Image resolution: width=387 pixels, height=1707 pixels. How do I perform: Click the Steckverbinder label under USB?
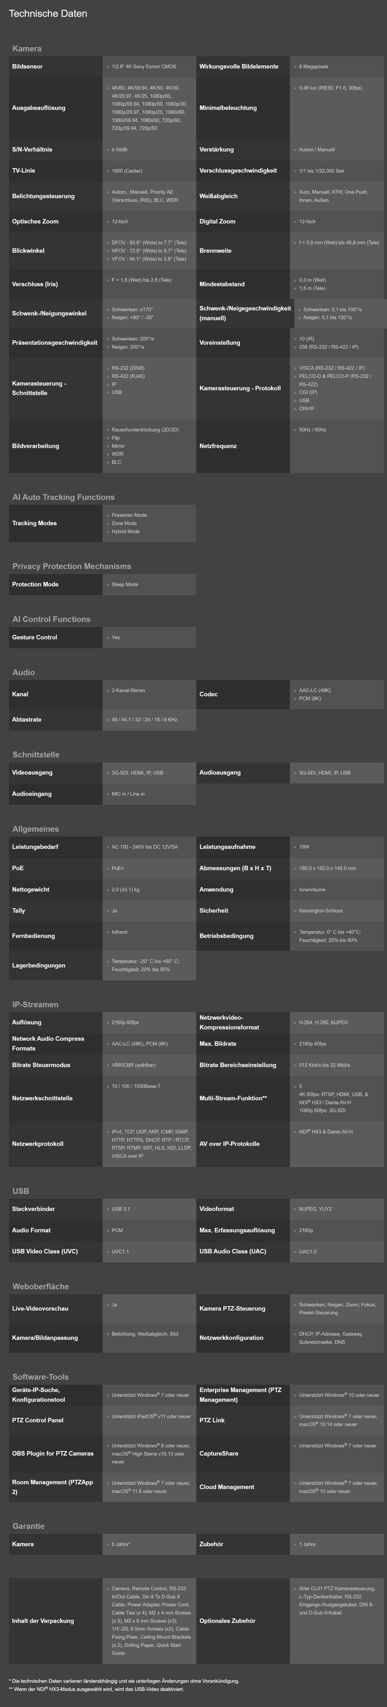[x=33, y=1209]
